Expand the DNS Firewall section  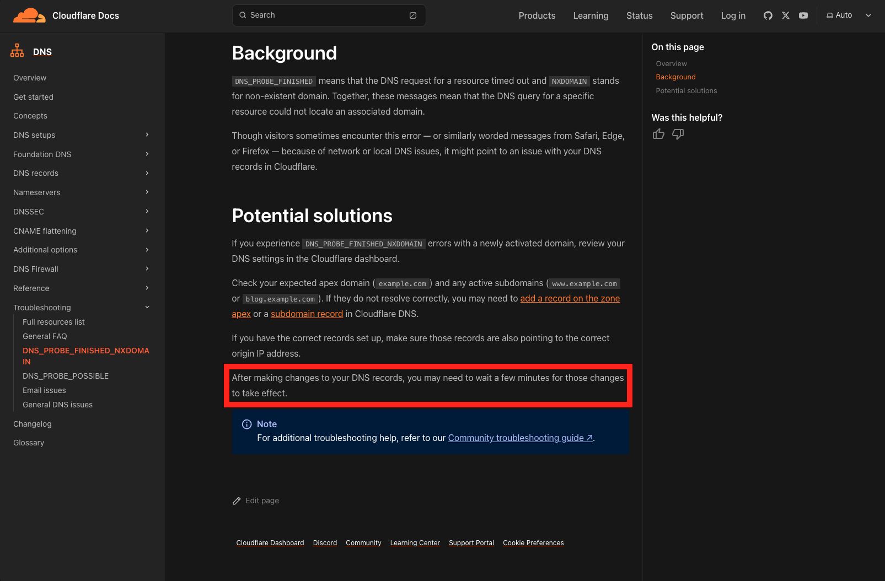(x=147, y=269)
